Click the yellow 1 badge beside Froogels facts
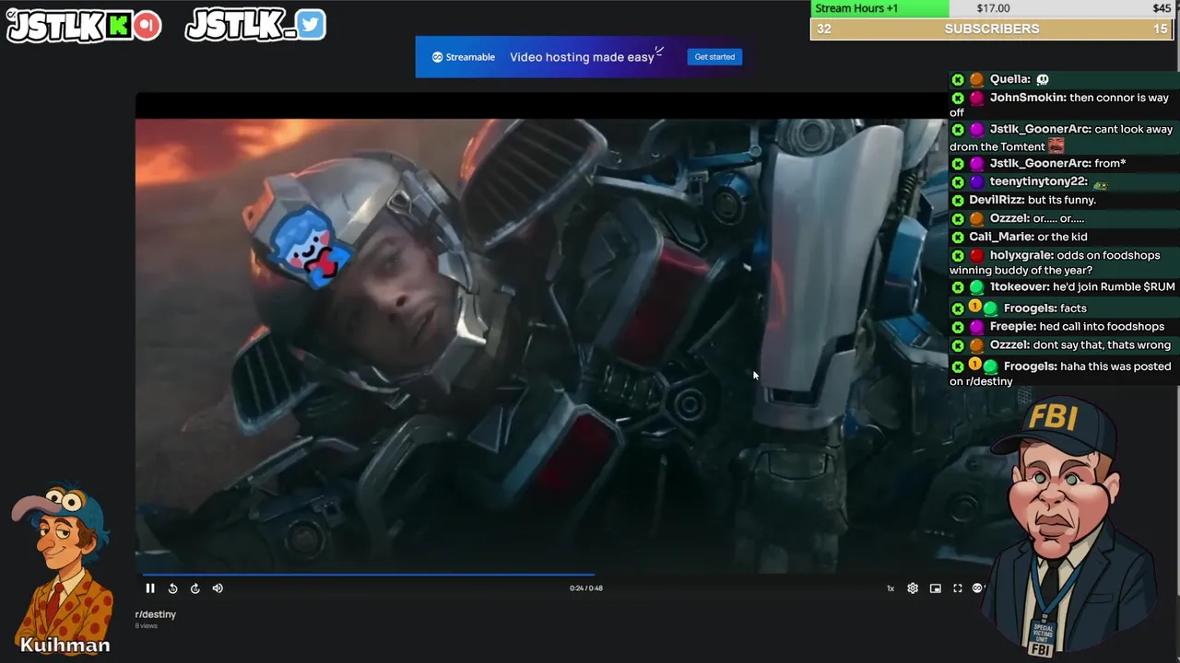 [x=974, y=308]
